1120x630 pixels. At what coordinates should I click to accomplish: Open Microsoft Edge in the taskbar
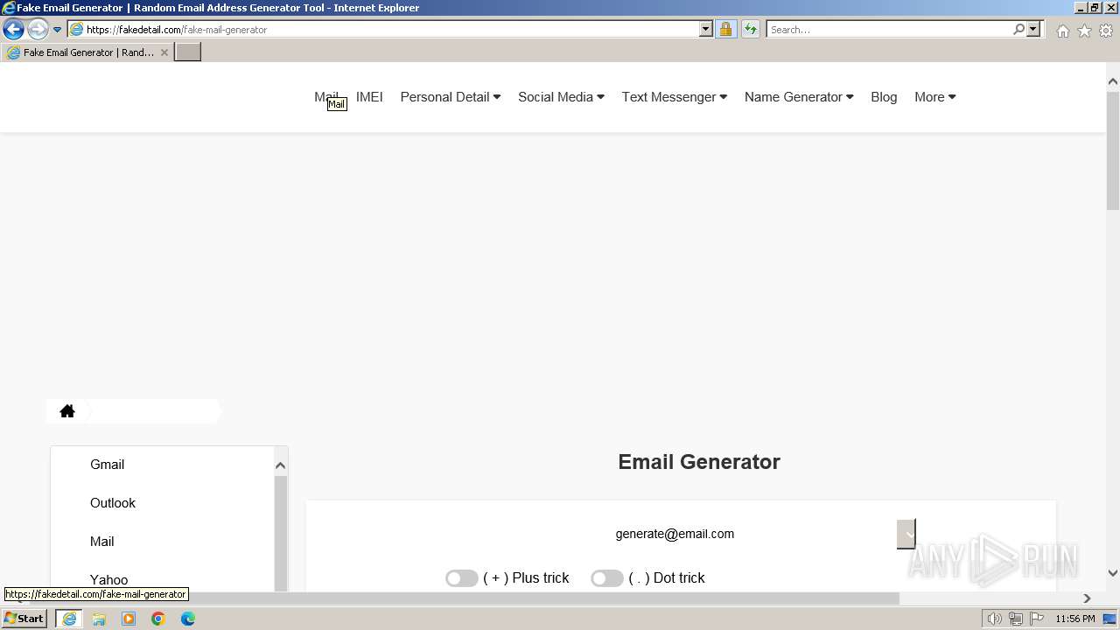(x=188, y=619)
